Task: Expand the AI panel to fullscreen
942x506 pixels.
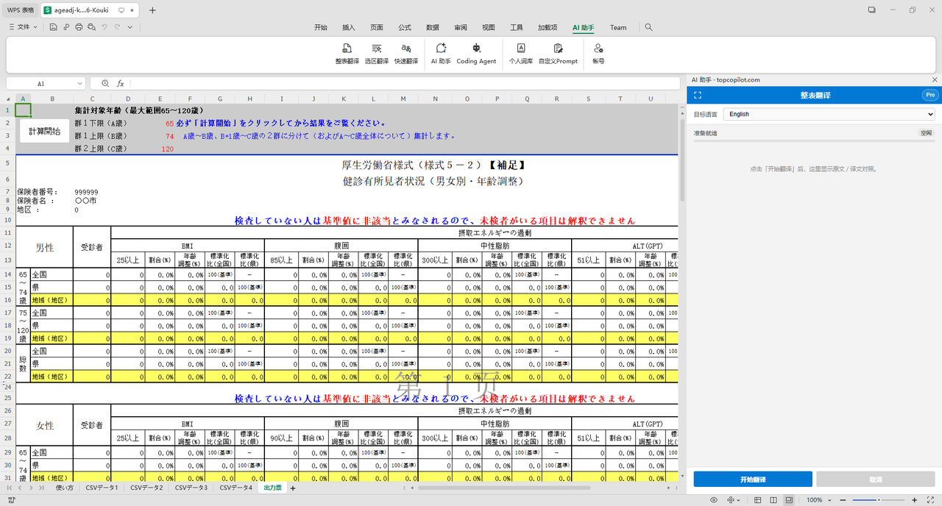Action: [x=698, y=96]
